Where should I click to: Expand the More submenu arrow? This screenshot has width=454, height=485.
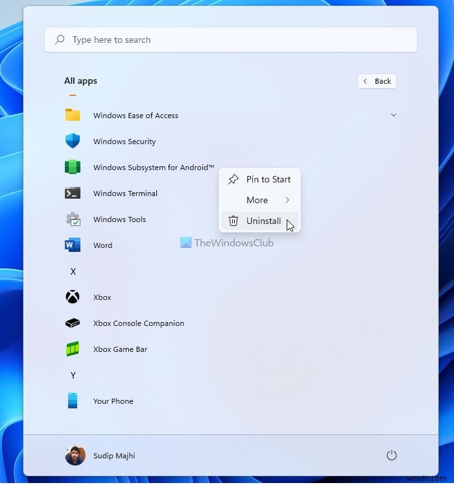coord(287,200)
